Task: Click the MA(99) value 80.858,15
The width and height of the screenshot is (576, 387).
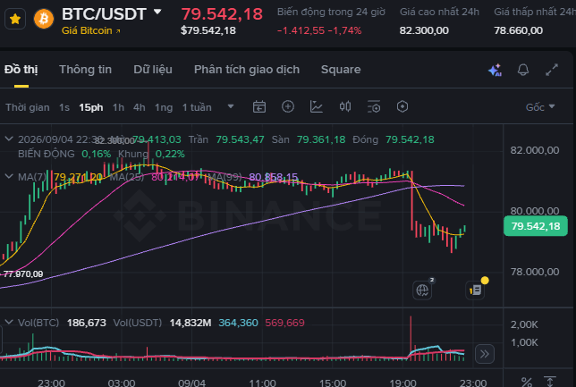Action: tap(274, 177)
